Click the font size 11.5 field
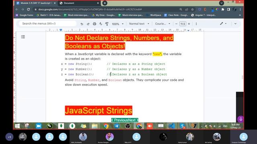Screen dimensions: 257x144 pos(183,24)
